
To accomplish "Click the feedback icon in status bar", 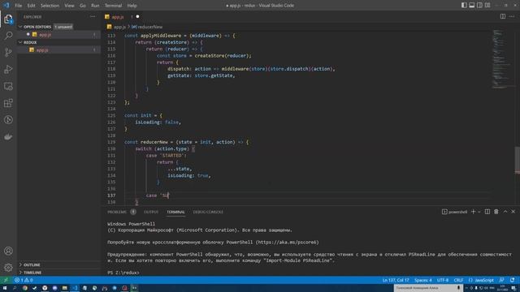I will 502,280.
